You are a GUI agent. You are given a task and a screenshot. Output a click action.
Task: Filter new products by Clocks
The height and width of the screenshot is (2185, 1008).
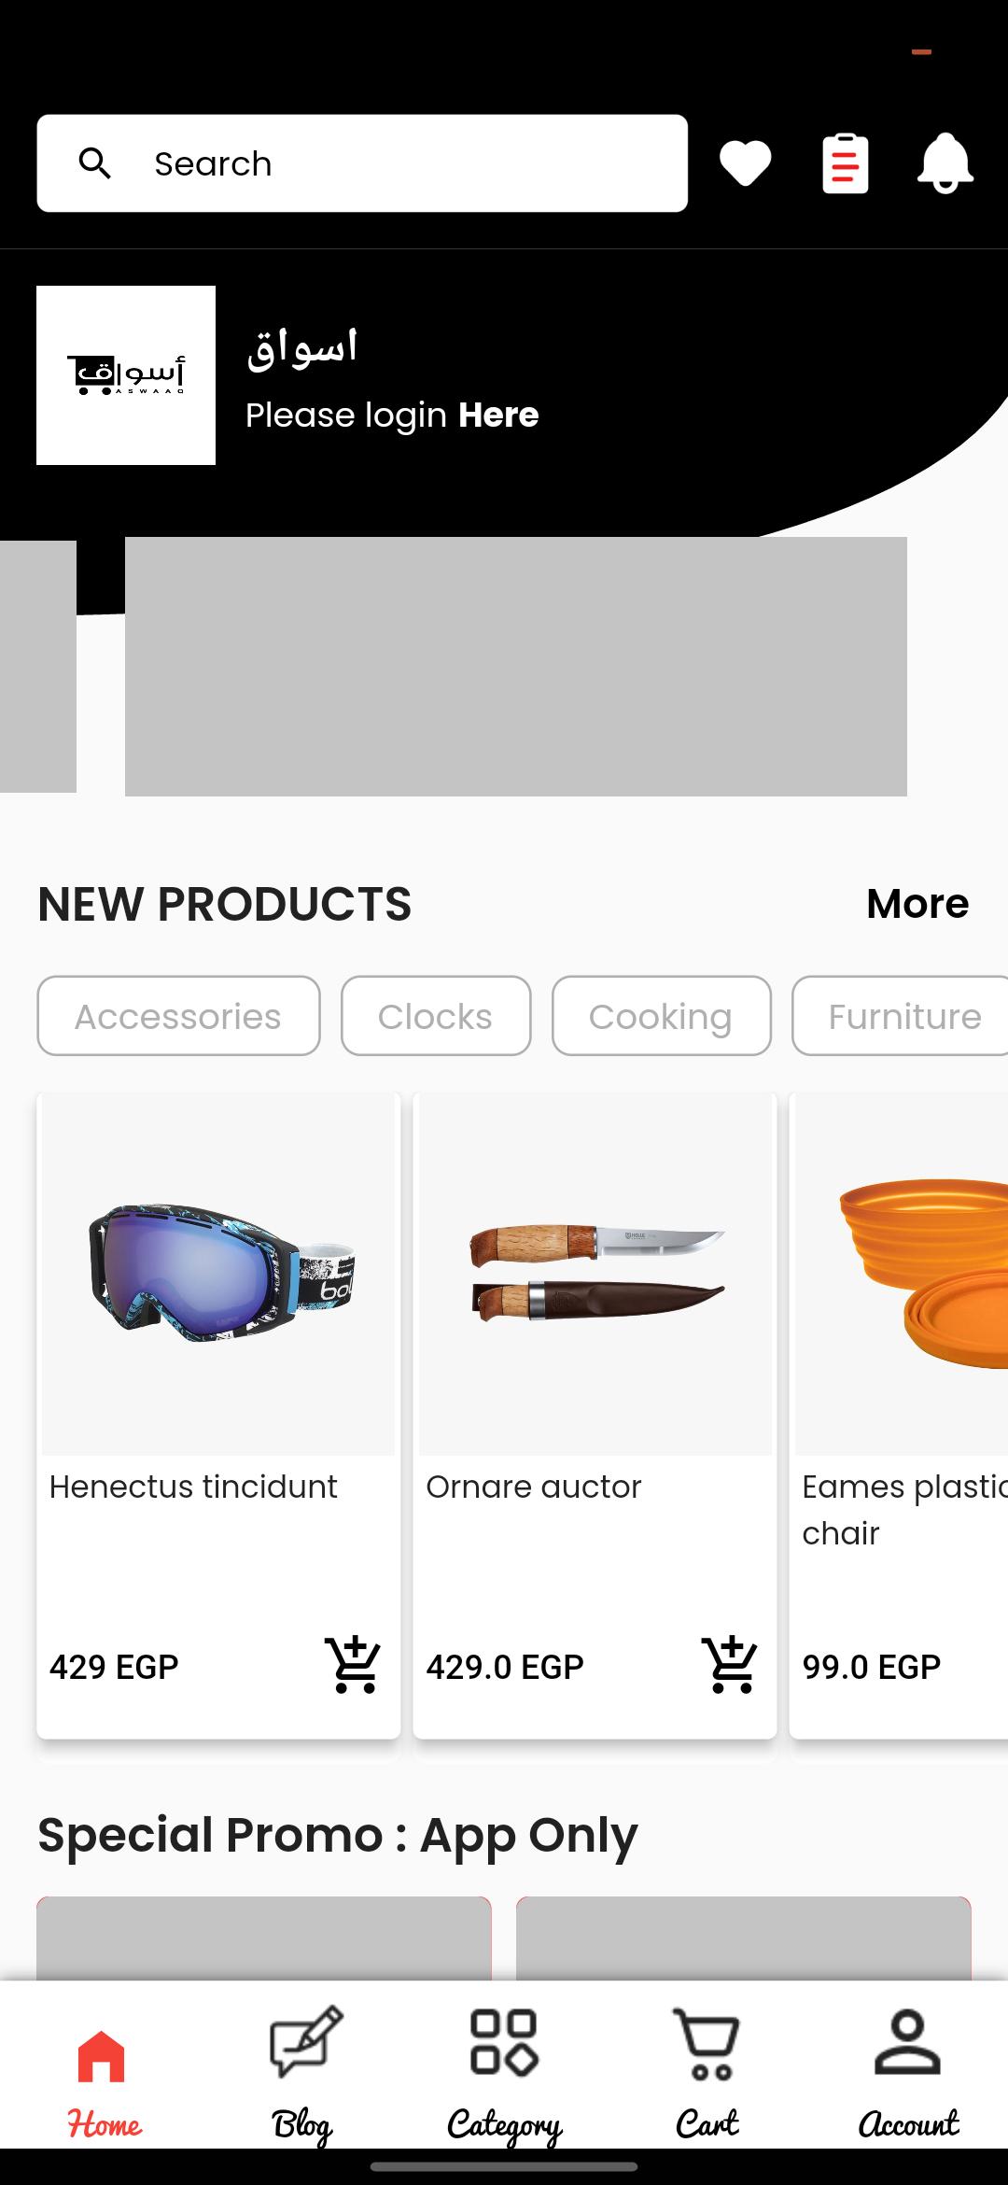coord(436,1016)
